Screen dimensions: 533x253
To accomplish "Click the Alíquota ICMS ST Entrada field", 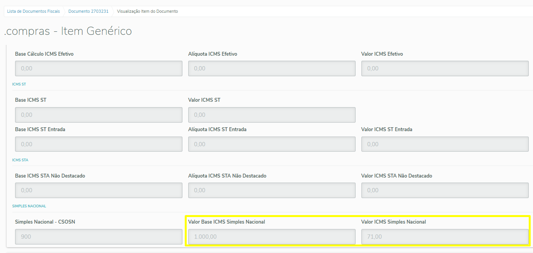I will 272,144.
